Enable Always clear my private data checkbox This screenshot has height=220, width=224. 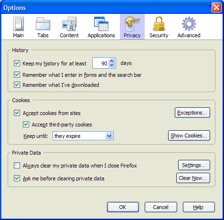(17, 166)
